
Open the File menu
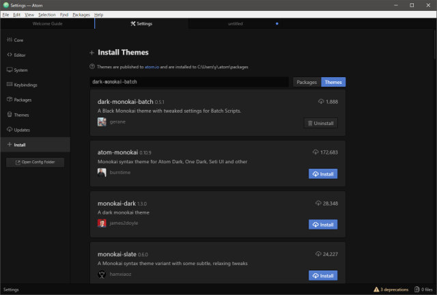point(5,15)
